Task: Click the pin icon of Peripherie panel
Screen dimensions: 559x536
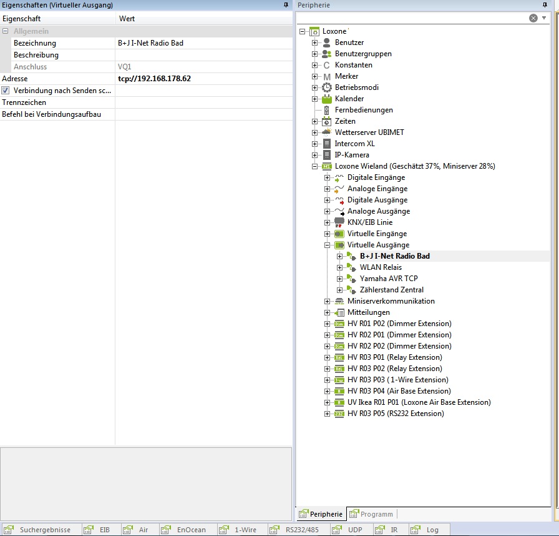Action: 552,5
